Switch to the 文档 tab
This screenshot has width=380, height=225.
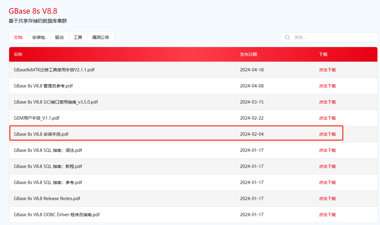coord(18,37)
